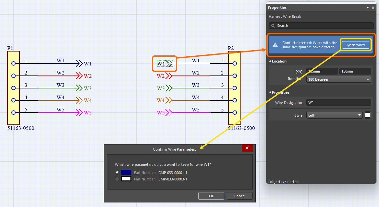Click the '1 object is selected' status text
379x207 pixels.
283,182
